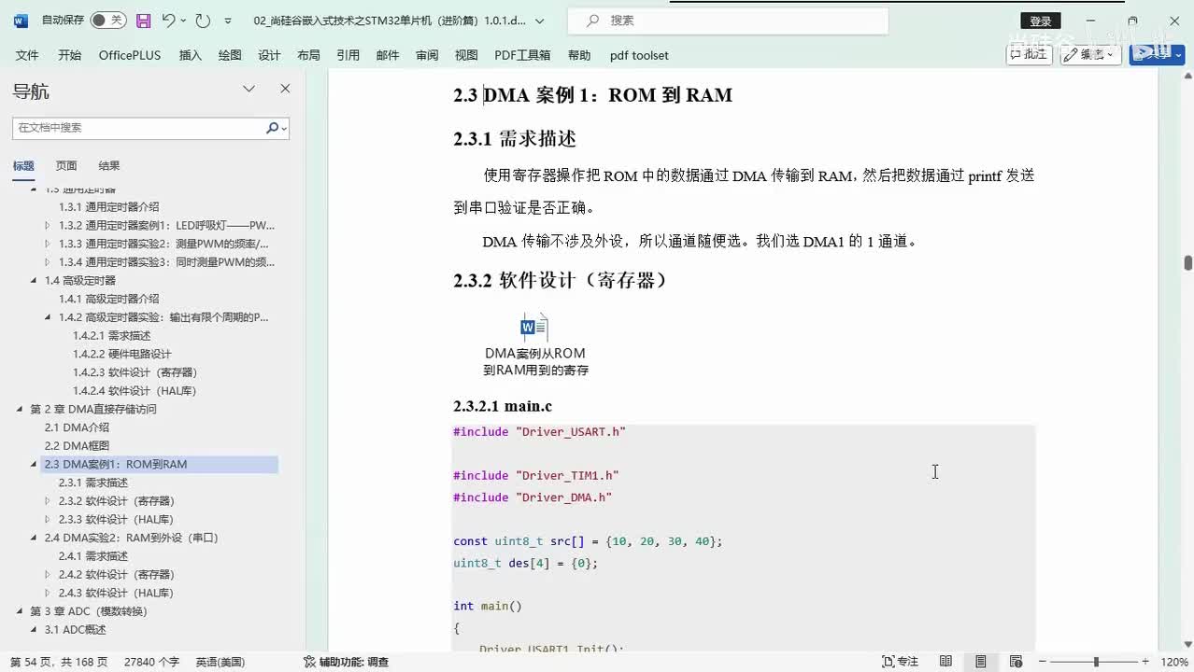Image resolution: width=1194 pixels, height=672 pixels.
Task: Go to heading 1.3.1 通用定时器介绍
Action: 109,207
